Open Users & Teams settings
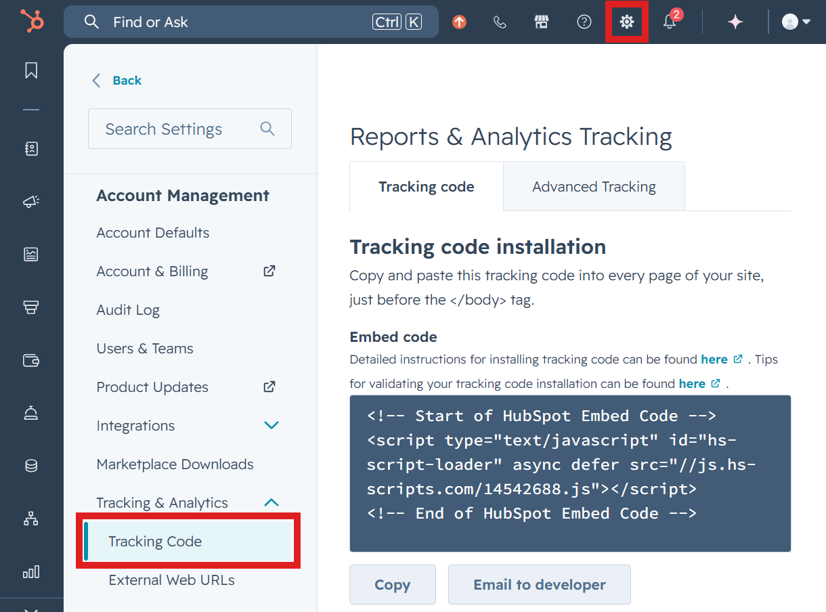826x612 pixels. (x=145, y=349)
